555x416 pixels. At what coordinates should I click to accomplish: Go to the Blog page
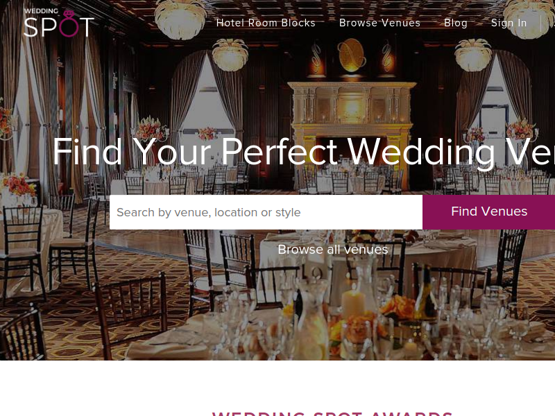[x=456, y=23]
